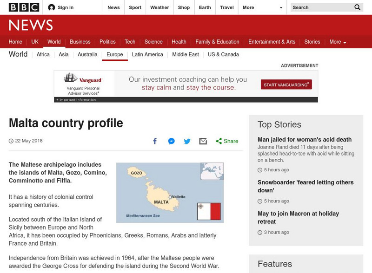Expand the More menu in the News navigation
This screenshot has height=273, width=372.
[337, 41]
